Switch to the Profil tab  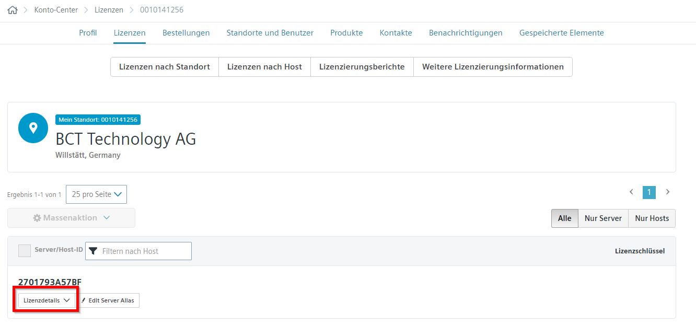click(x=87, y=32)
